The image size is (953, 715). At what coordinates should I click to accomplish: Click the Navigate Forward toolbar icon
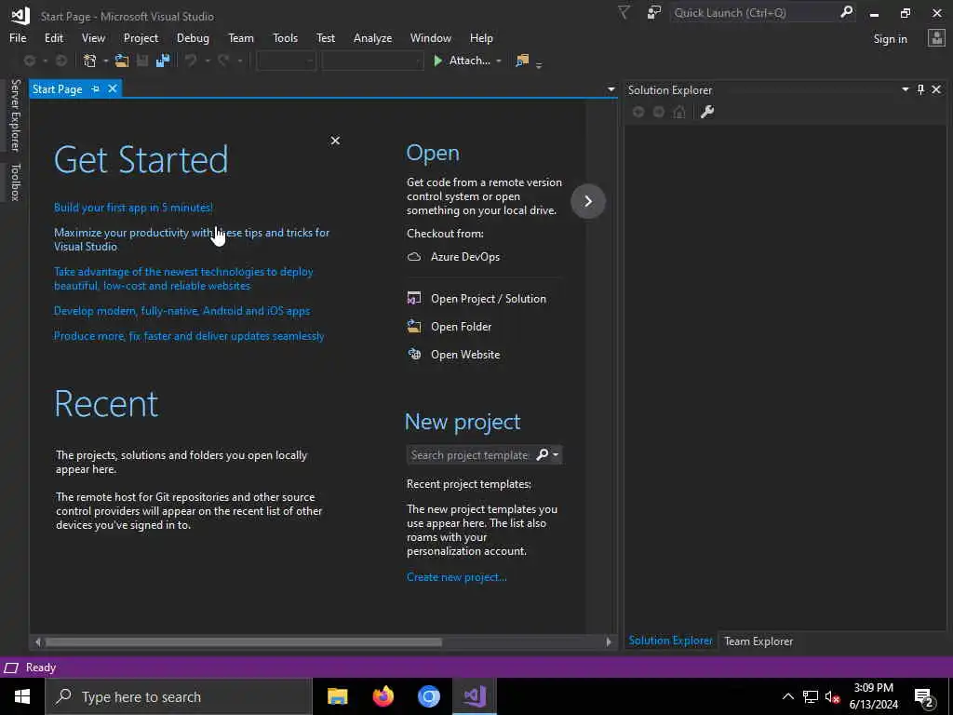pyautogui.click(x=61, y=61)
